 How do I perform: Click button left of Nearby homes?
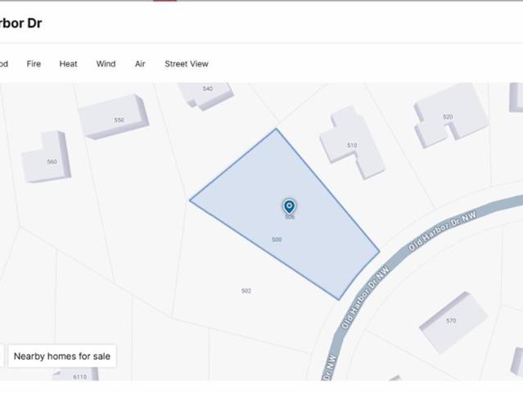(2, 356)
